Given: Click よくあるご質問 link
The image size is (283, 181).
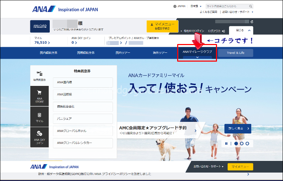Looking at the screenshot, I should point(208,12).
